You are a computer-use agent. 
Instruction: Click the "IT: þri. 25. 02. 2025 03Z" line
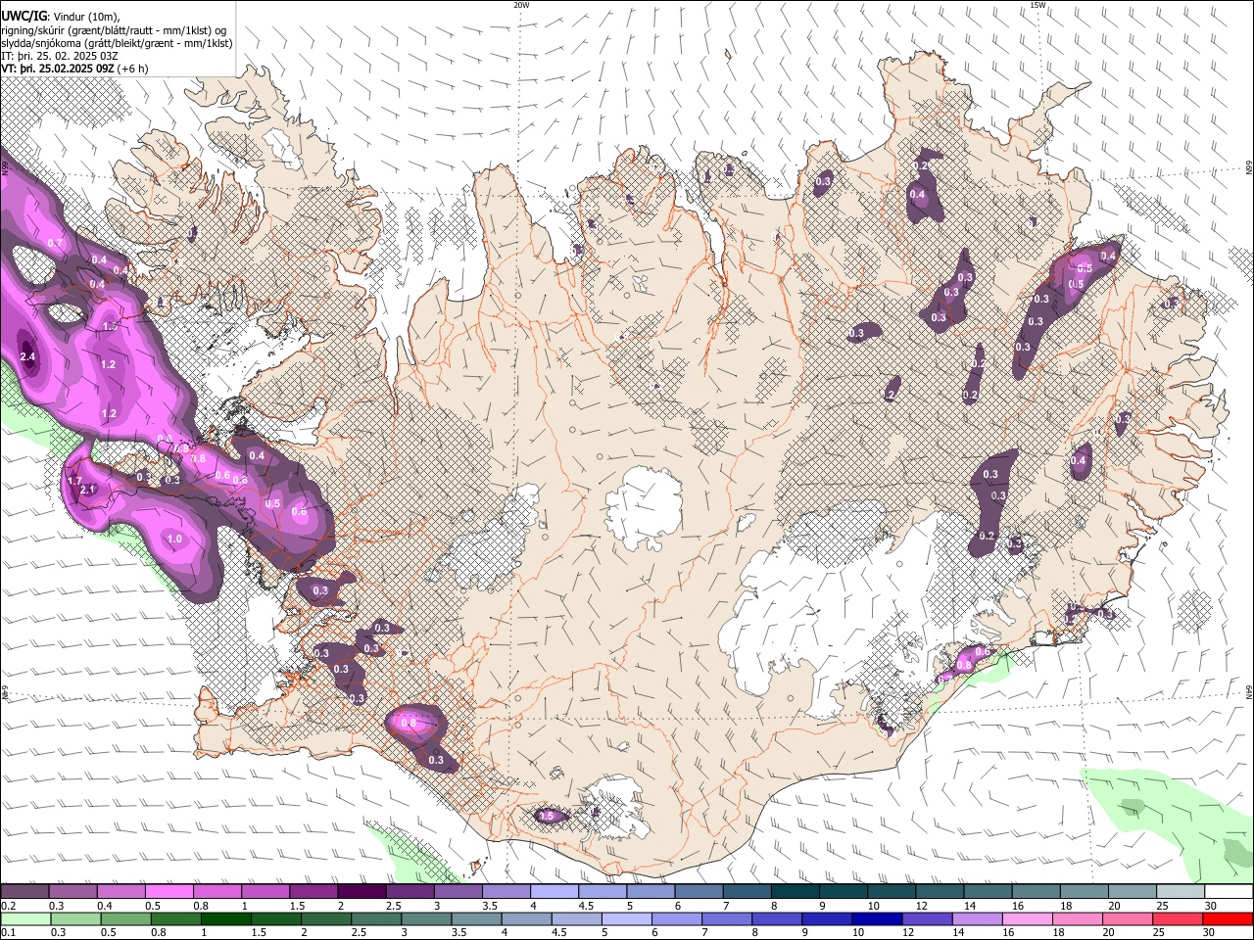(60, 56)
